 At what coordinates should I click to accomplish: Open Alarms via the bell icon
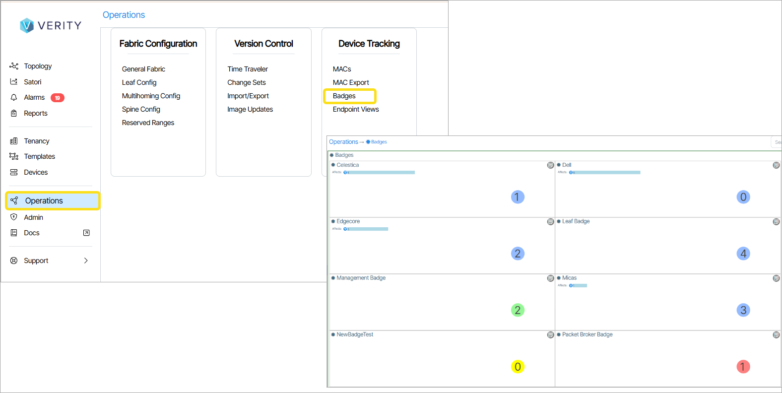pos(14,98)
